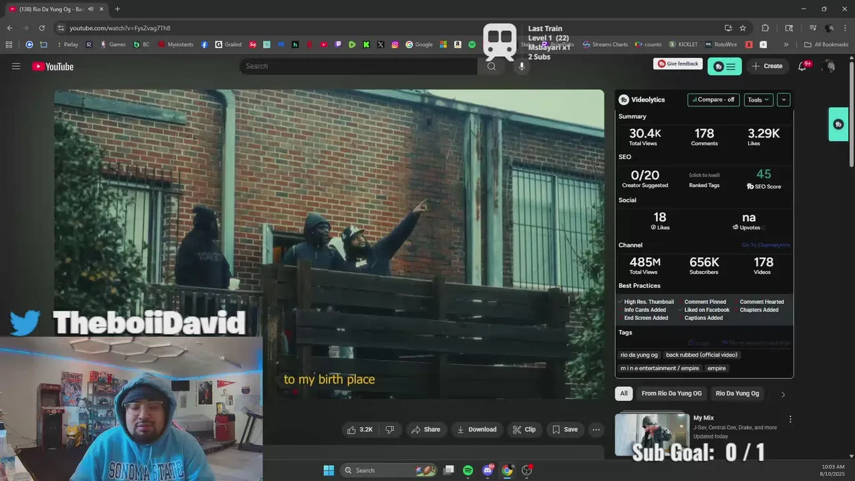Open the TubeBuddy menu button in YouTube header
This screenshot has width=855, height=481.
coord(725,66)
